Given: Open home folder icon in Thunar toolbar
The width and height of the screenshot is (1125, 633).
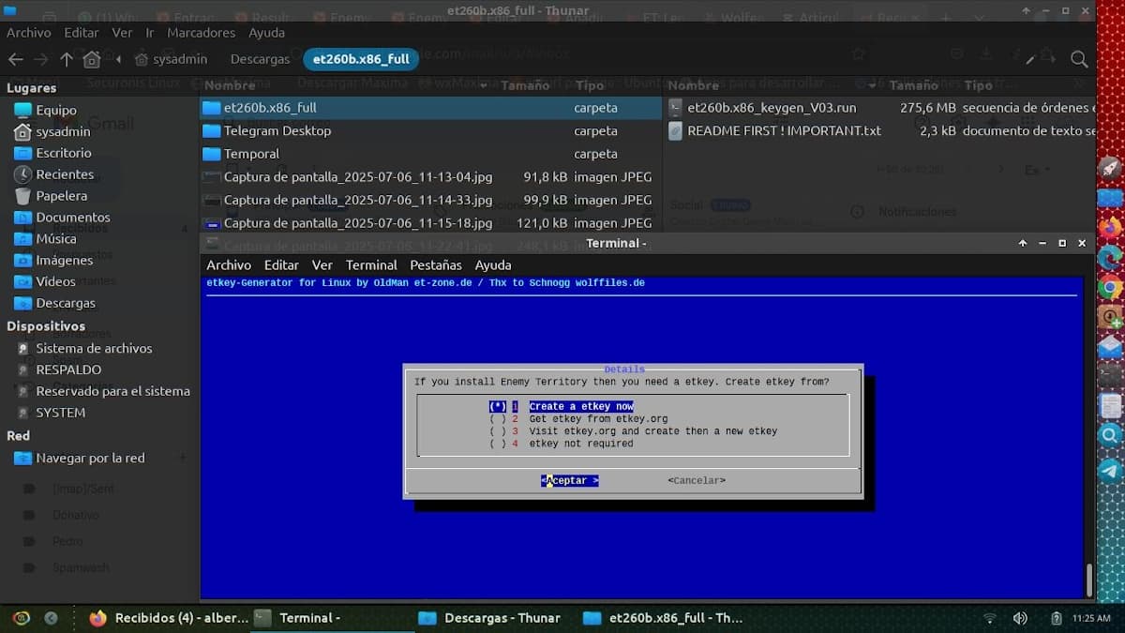Looking at the screenshot, I should click(91, 59).
